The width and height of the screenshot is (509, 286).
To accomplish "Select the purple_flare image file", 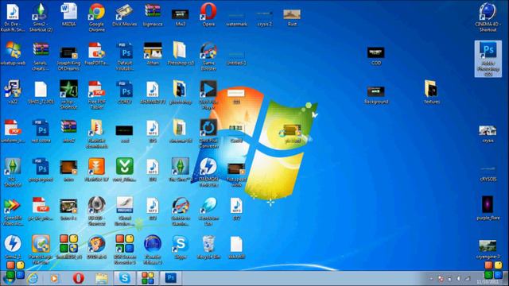I will [488, 205].
